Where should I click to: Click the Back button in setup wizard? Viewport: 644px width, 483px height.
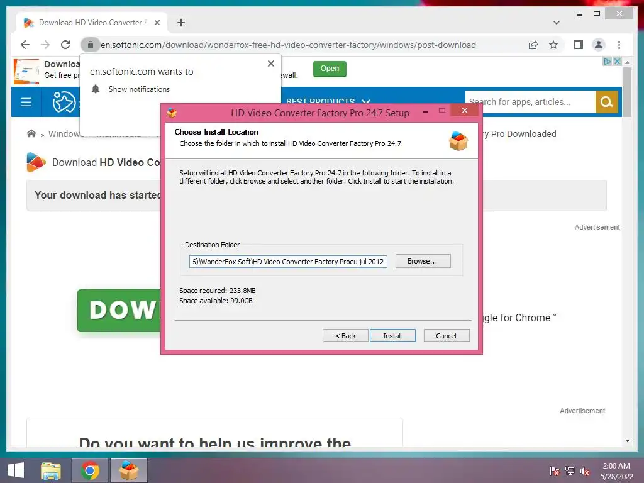coord(345,336)
